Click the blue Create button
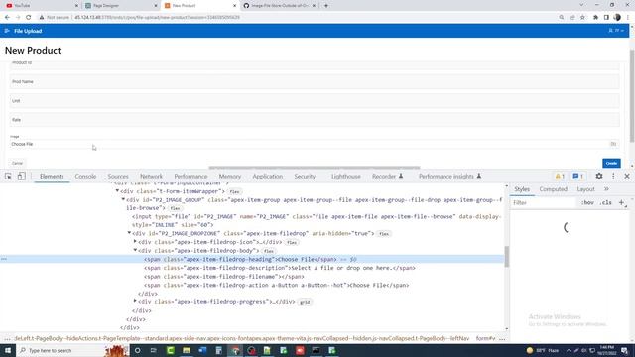 click(611, 163)
